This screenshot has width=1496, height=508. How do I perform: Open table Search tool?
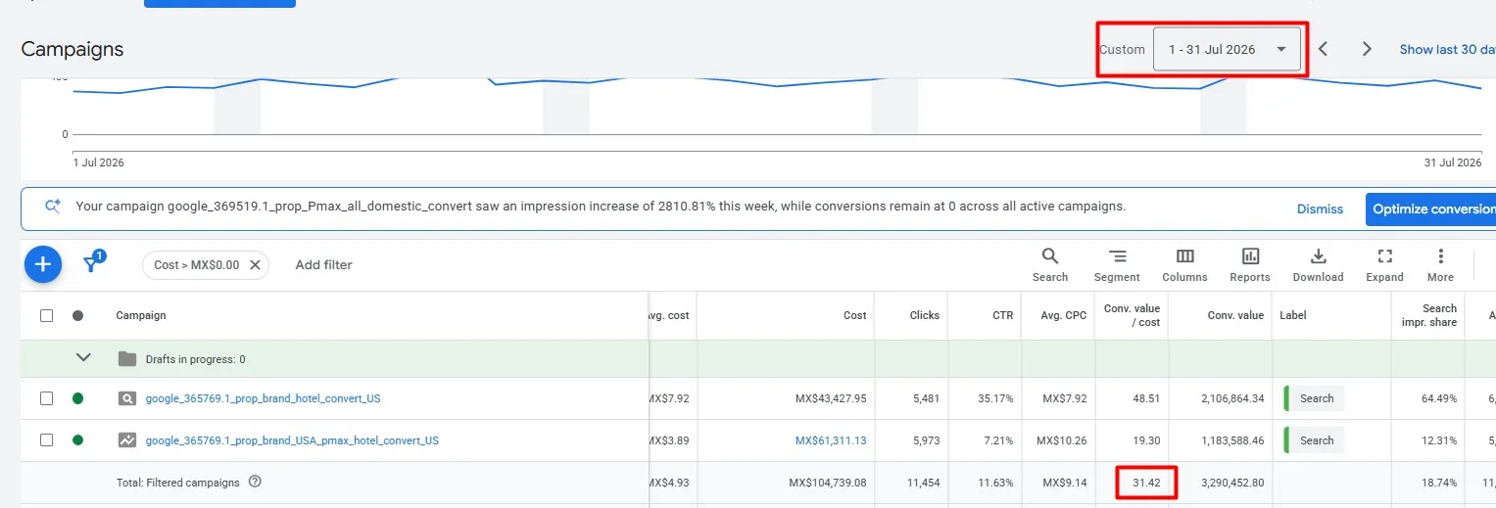(1049, 264)
